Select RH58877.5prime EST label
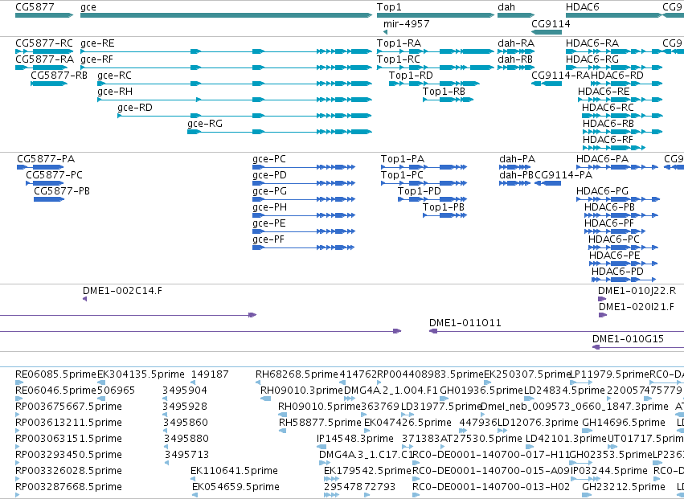Image resolution: width=684 pixels, height=499 pixels. [x=320, y=423]
